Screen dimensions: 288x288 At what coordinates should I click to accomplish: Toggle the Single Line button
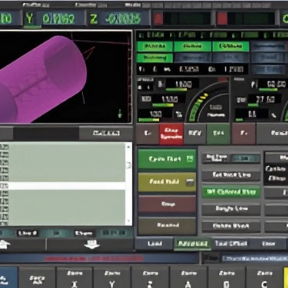pyautogui.click(x=231, y=209)
